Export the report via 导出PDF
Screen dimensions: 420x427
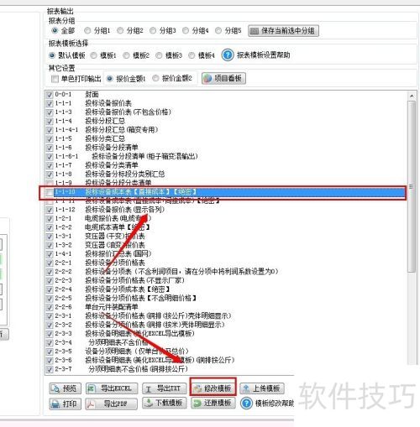coord(111,404)
